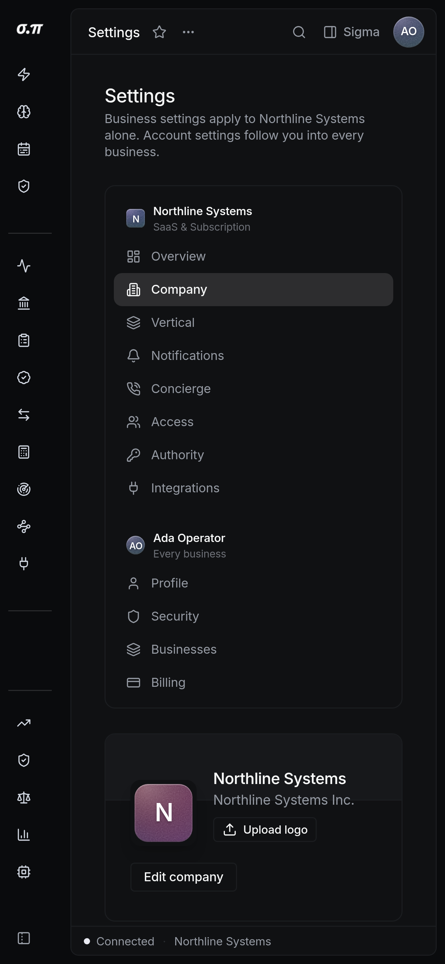Open the lightning bolt sidebar icon
Screen dimensions: 445x964
(x=24, y=74)
